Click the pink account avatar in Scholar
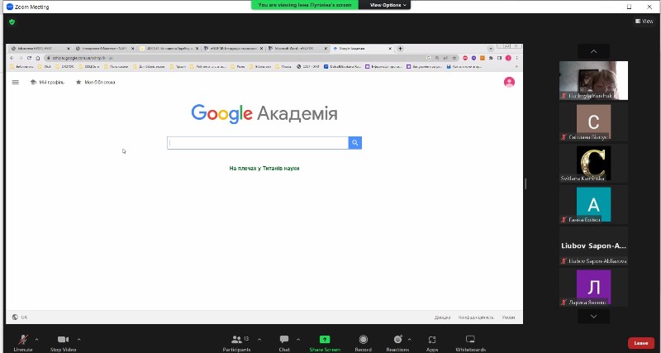Screen dimensions: 661x353 tap(509, 82)
